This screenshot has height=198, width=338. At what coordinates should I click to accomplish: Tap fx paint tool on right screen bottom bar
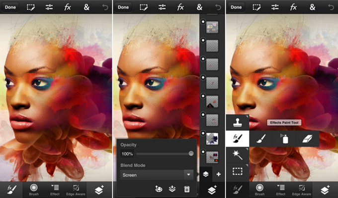coord(237,190)
